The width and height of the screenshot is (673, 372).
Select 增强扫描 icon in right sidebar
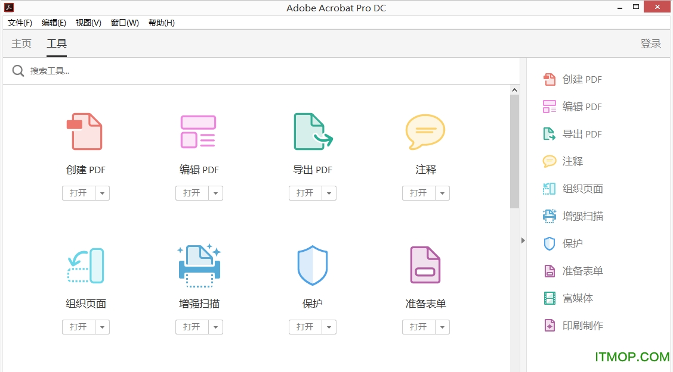click(549, 216)
